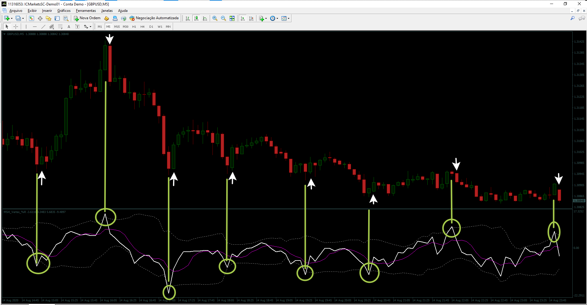
Task: Switch to the M15 timeframe
Action: pos(117,27)
